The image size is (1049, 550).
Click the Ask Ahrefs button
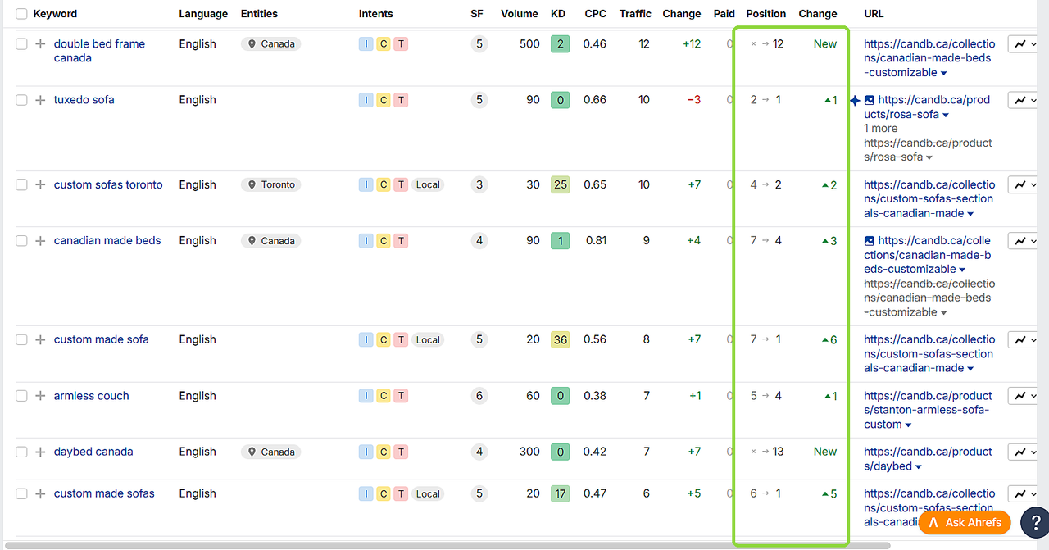coord(965,522)
